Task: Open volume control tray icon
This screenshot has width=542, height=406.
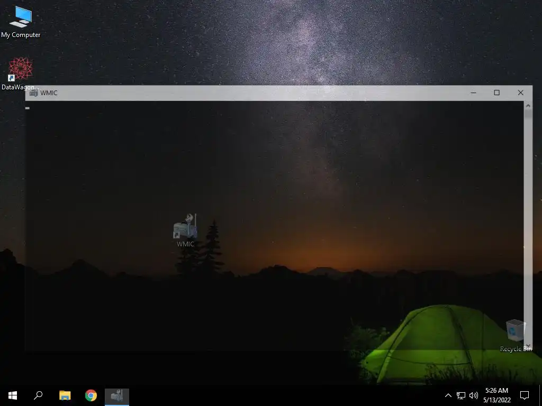Action: tap(474, 395)
